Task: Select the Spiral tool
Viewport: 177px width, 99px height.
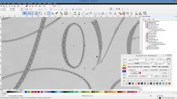Action: [111, 13]
